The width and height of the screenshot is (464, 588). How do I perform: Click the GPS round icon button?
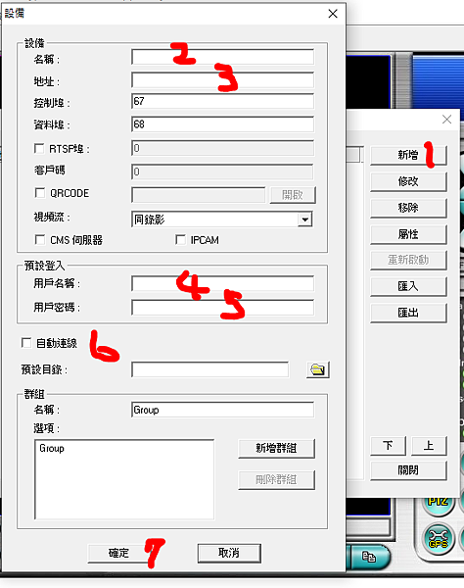pyautogui.click(x=438, y=540)
